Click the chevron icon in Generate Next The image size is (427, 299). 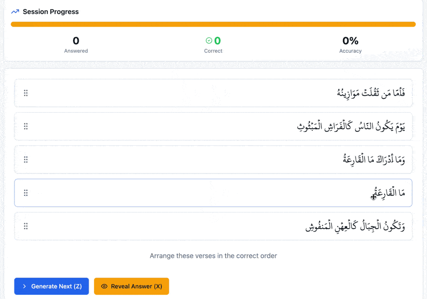[25, 286]
